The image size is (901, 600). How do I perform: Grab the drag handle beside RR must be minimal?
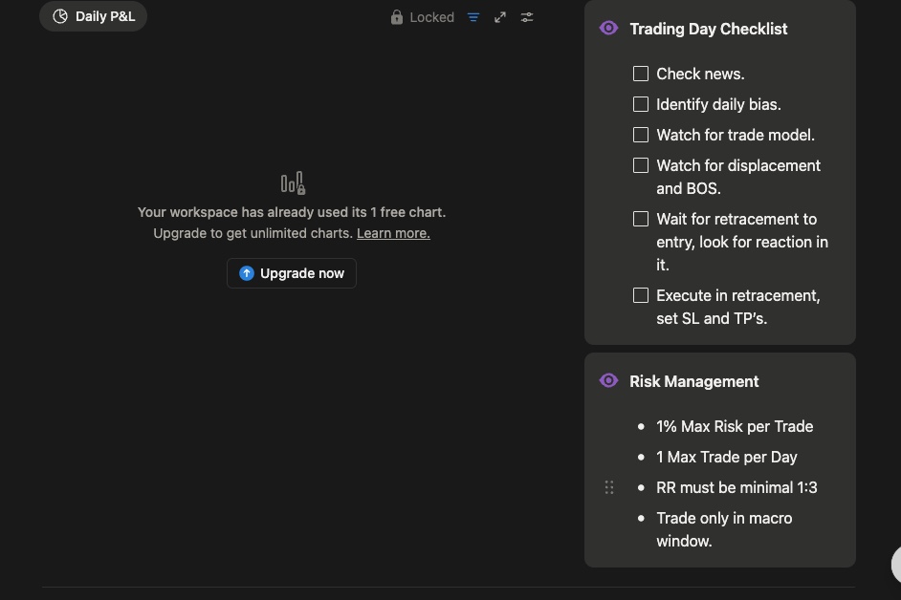pyautogui.click(x=609, y=488)
